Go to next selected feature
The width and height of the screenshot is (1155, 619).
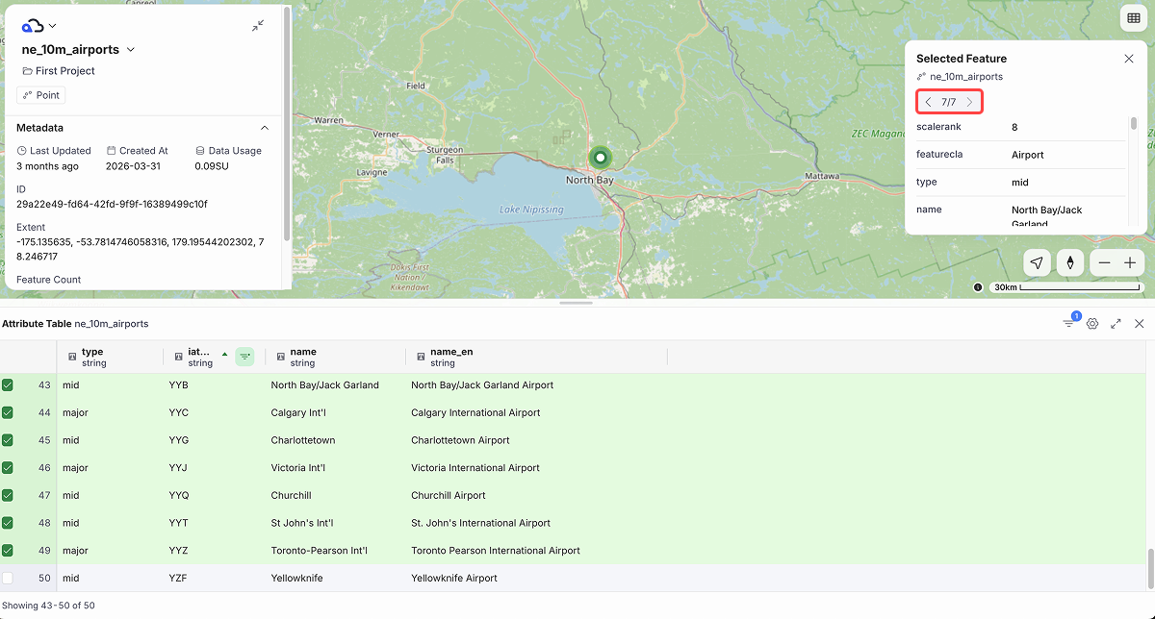(x=969, y=102)
